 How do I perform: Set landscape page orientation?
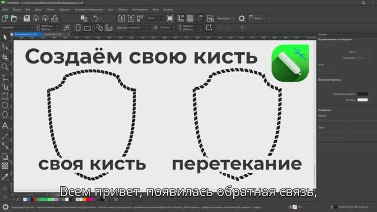click(x=88, y=28)
